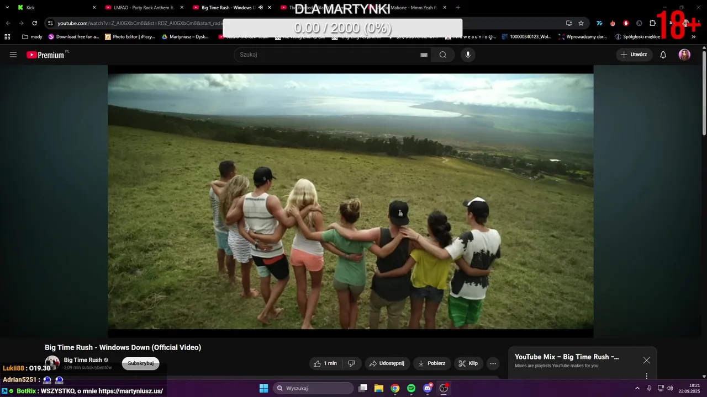Open Spotify from the taskbar
This screenshot has height=397, width=707.
pyautogui.click(x=411, y=388)
